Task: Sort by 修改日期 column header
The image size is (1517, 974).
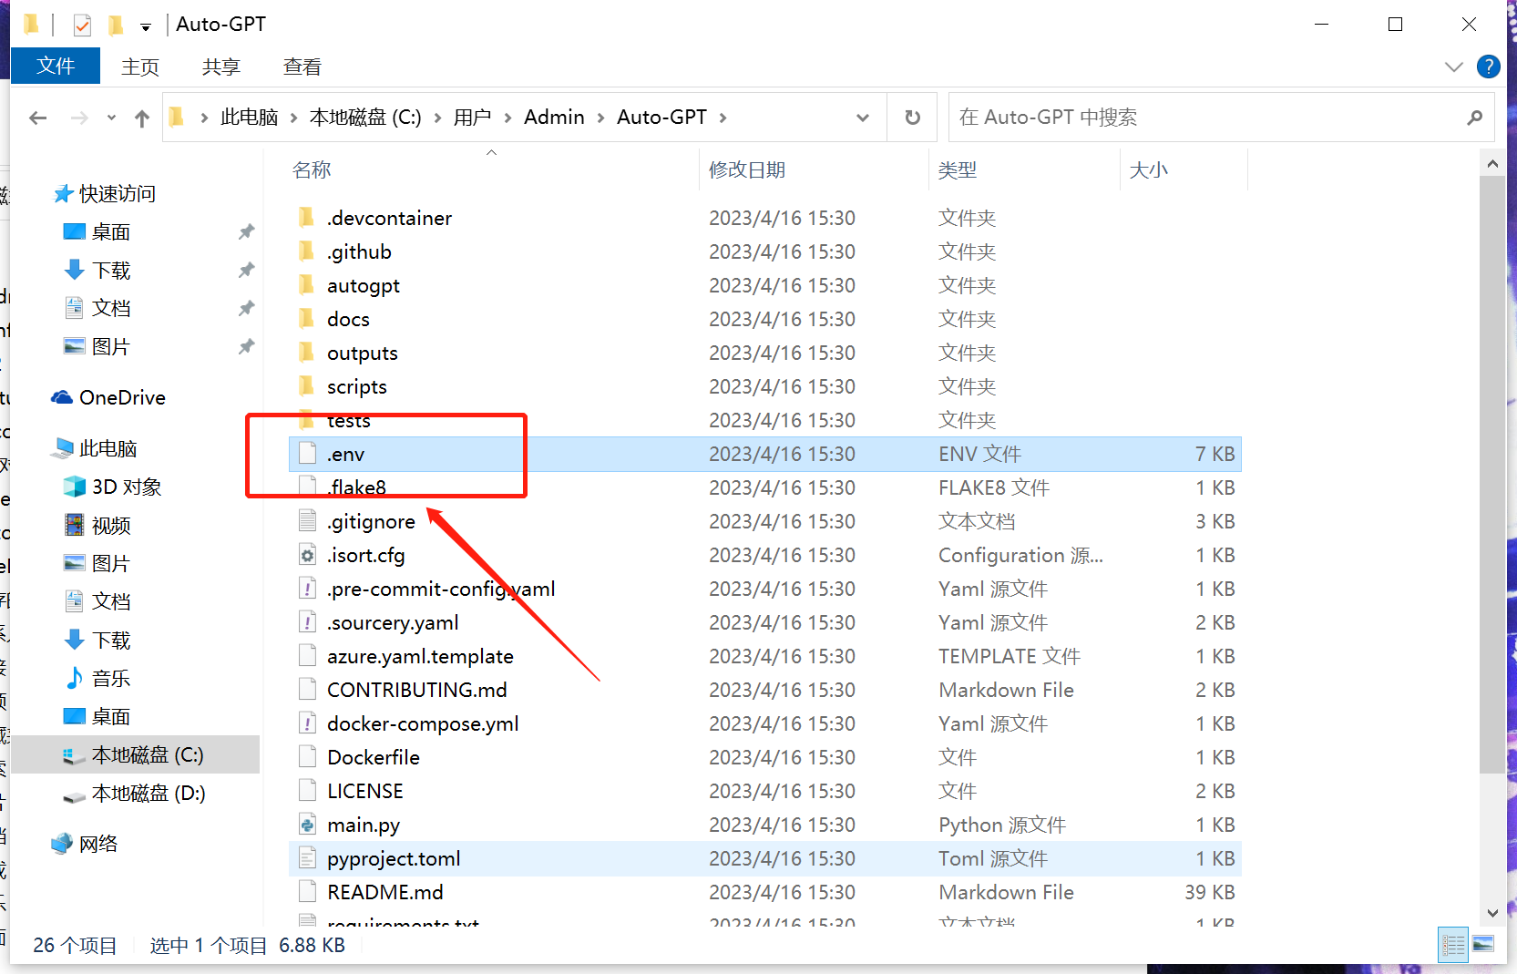Action: pyautogui.click(x=747, y=170)
